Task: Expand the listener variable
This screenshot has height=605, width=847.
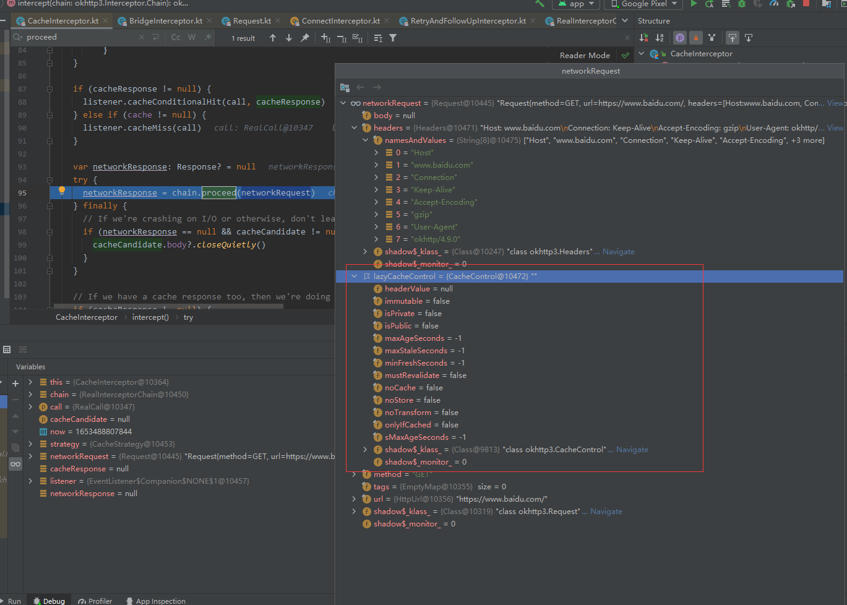Action: click(x=30, y=481)
